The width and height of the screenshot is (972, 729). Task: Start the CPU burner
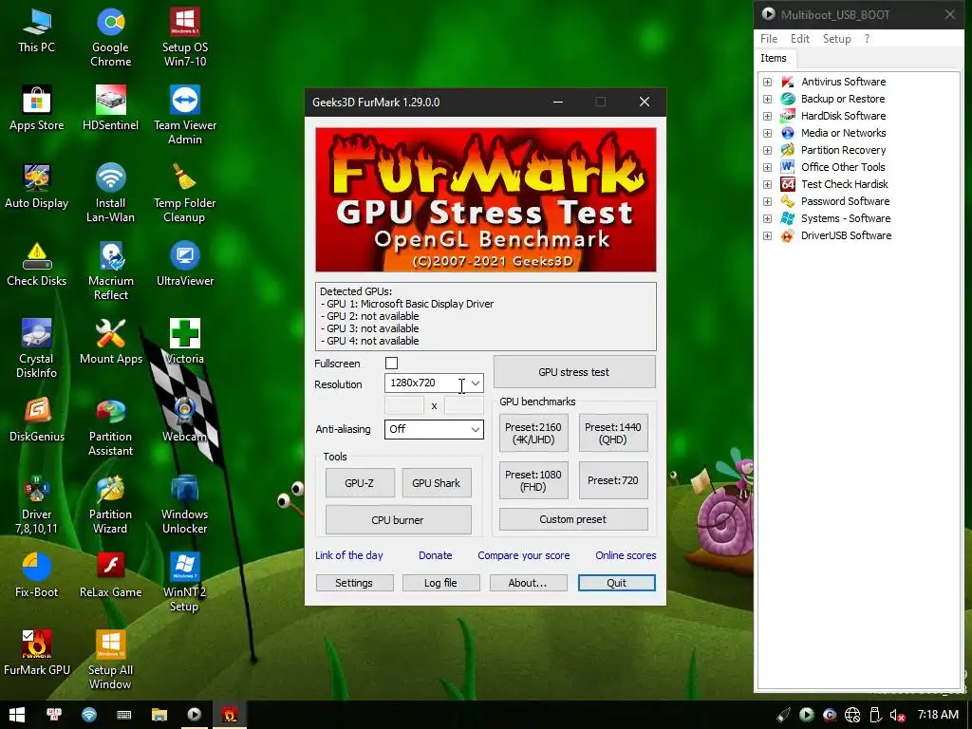tap(398, 520)
